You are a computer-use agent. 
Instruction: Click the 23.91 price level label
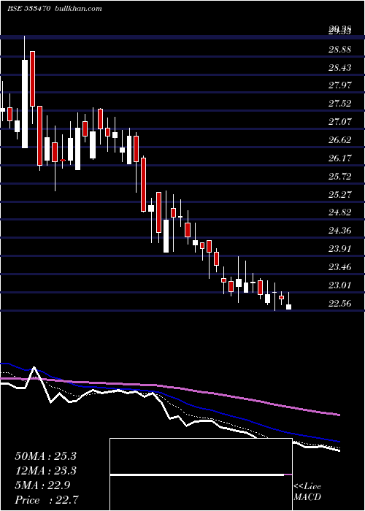tap(339, 249)
